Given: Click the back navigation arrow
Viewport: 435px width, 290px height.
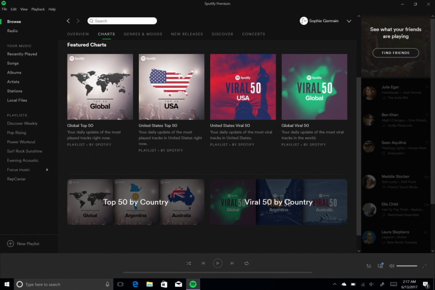Looking at the screenshot, I should point(68,20).
